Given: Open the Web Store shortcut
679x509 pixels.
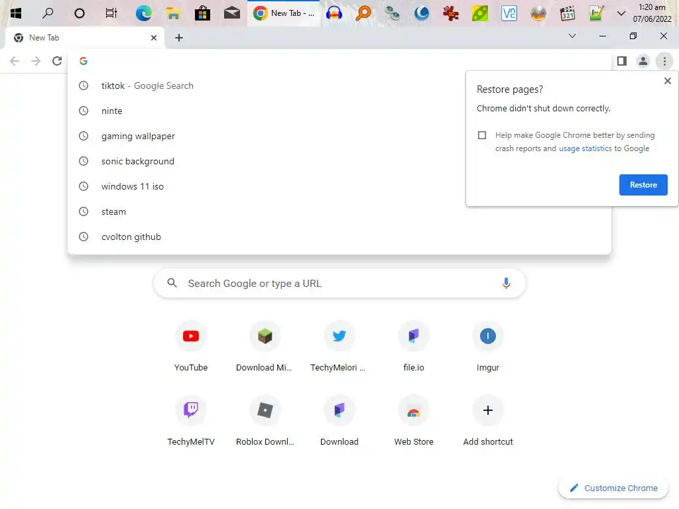Looking at the screenshot, I should pos(414,421).
